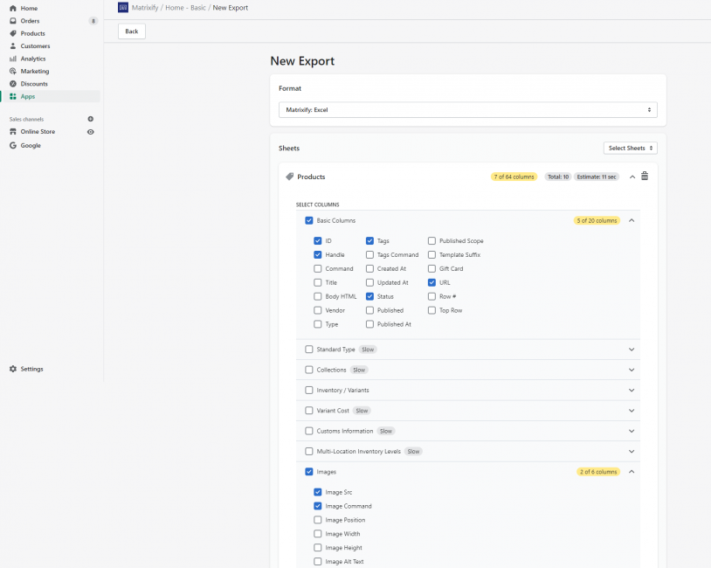This screenshot has width=711, height=568.
Task: Enable the Title column checkbox
Action: pos(319,282)
